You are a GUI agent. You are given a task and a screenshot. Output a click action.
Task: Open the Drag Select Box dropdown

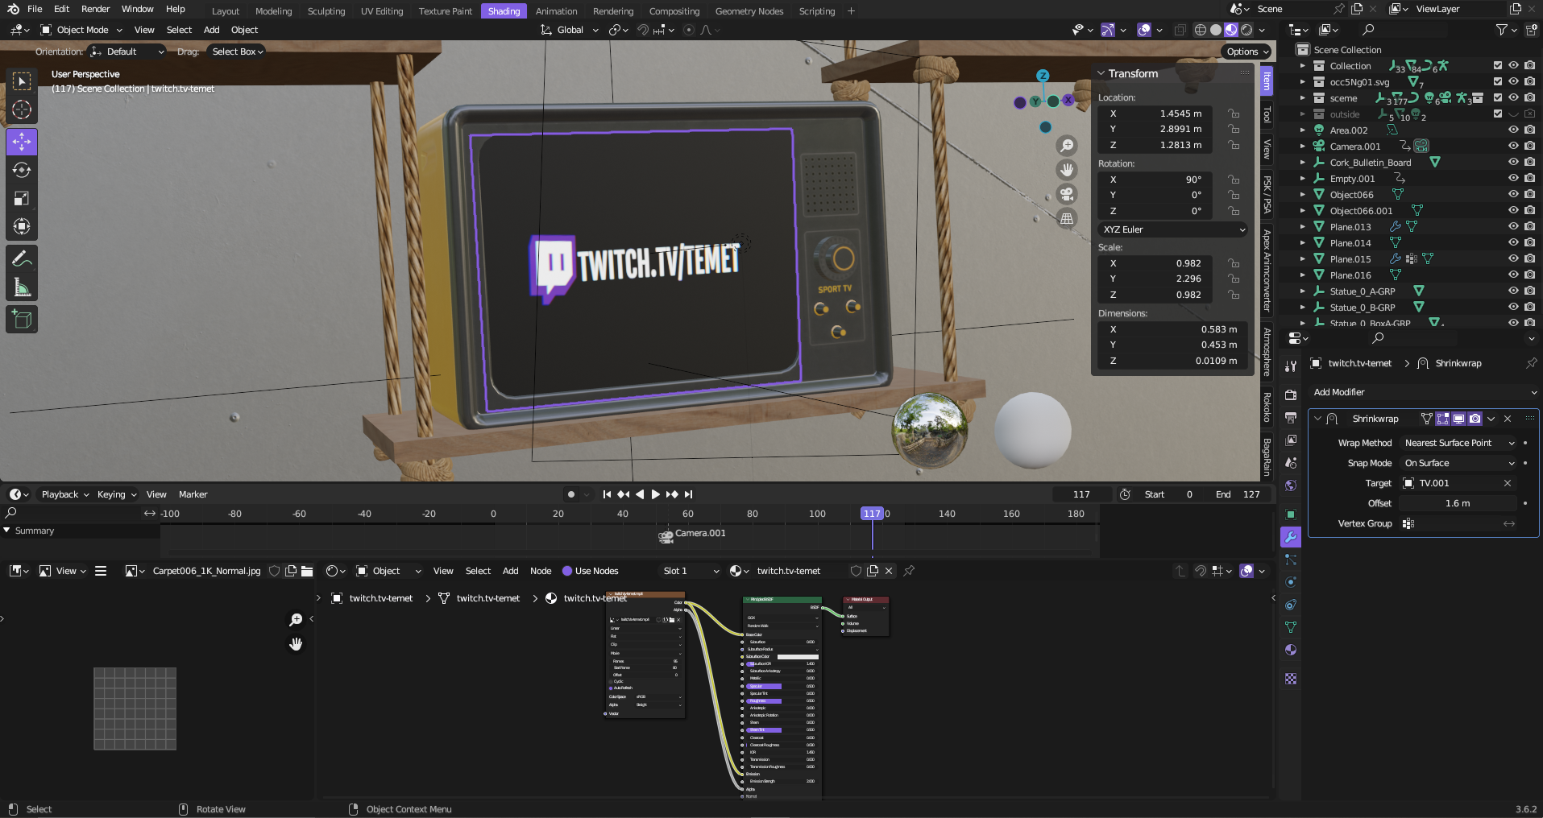[x=237, y=52]
